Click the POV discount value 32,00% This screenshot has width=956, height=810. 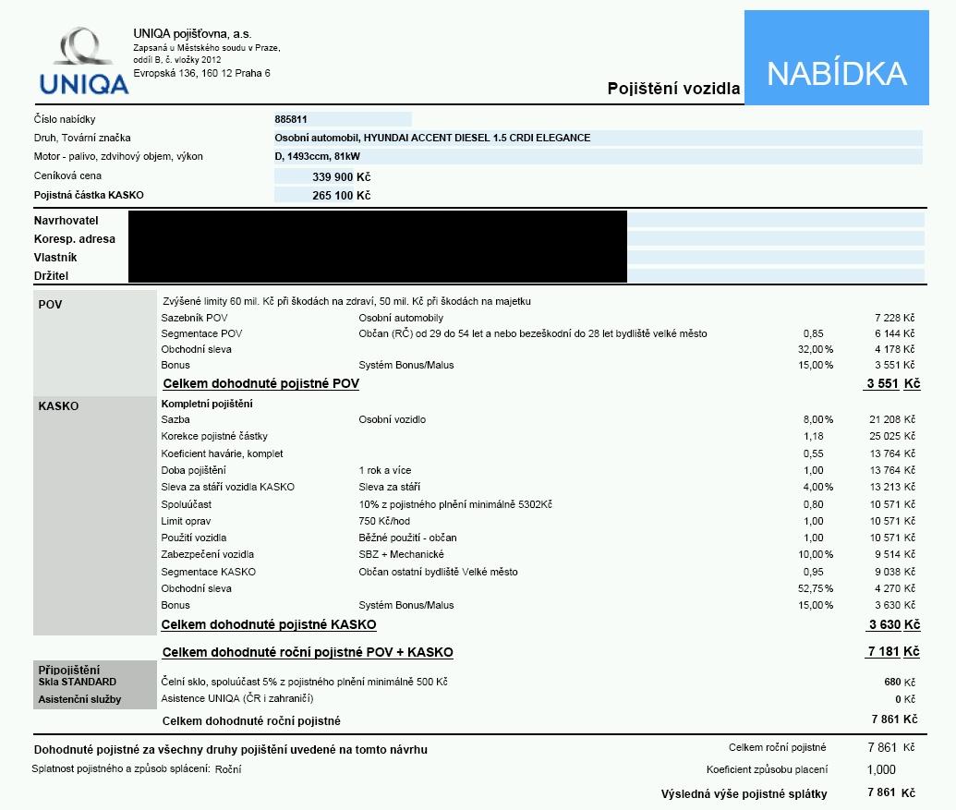pyautogui.click(x=816, y=350)
